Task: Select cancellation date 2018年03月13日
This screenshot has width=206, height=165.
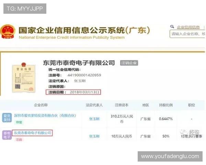Action: coord(84,92)
